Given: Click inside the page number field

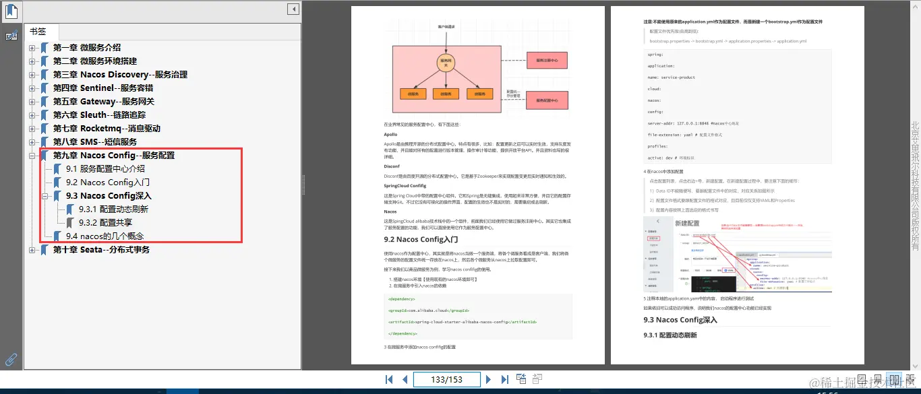Looking at the screenshot, I should [446, 379].
